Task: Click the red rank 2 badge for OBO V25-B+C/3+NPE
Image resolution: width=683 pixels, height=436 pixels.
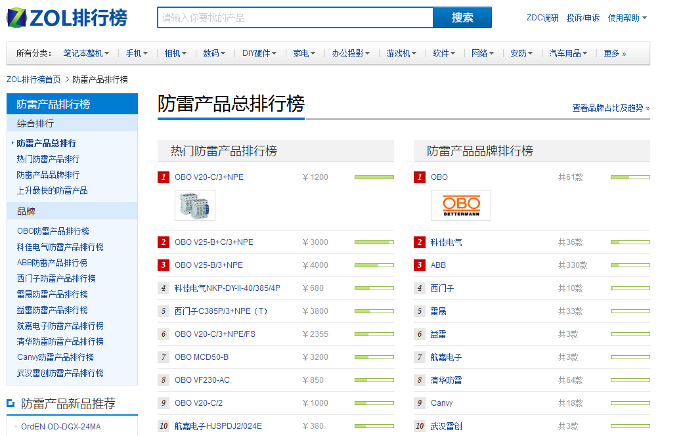Action: [164, 242]
